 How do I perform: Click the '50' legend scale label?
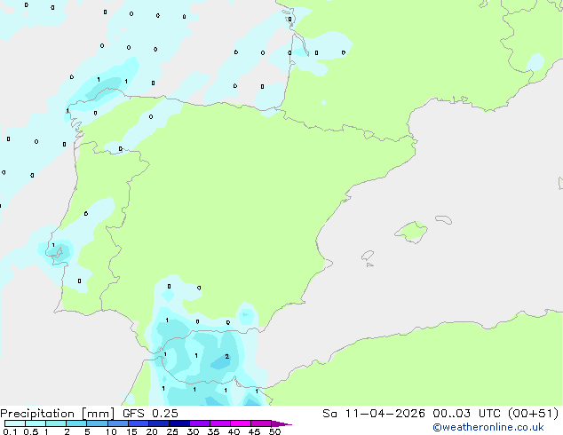(274, 431)
